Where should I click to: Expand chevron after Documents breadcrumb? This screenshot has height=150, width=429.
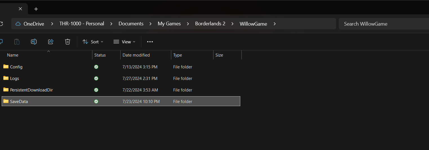point(151,24)
